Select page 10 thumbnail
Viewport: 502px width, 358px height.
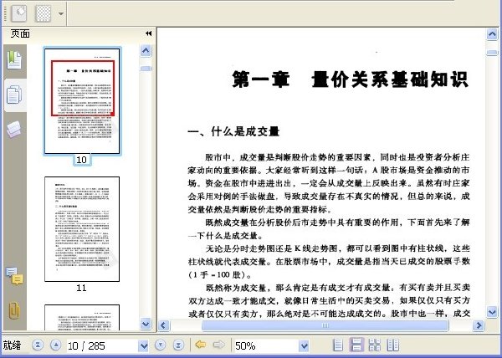point(82,101)
